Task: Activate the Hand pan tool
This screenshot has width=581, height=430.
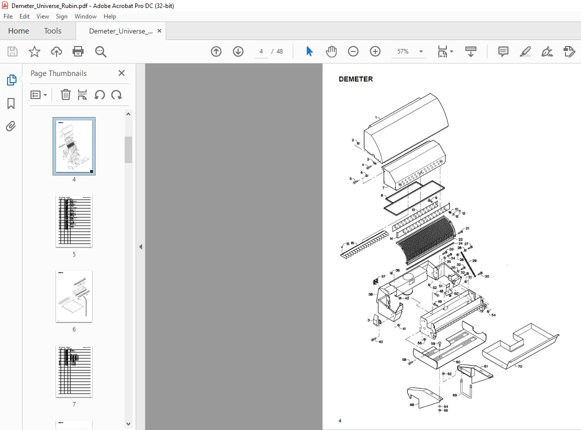Action: (331, 51)
